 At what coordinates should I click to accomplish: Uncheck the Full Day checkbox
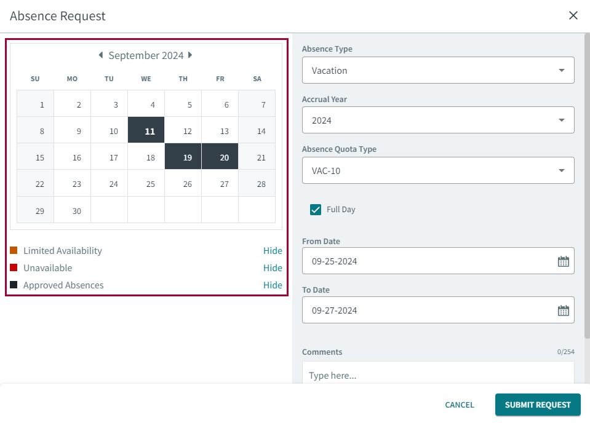(316, 209)
